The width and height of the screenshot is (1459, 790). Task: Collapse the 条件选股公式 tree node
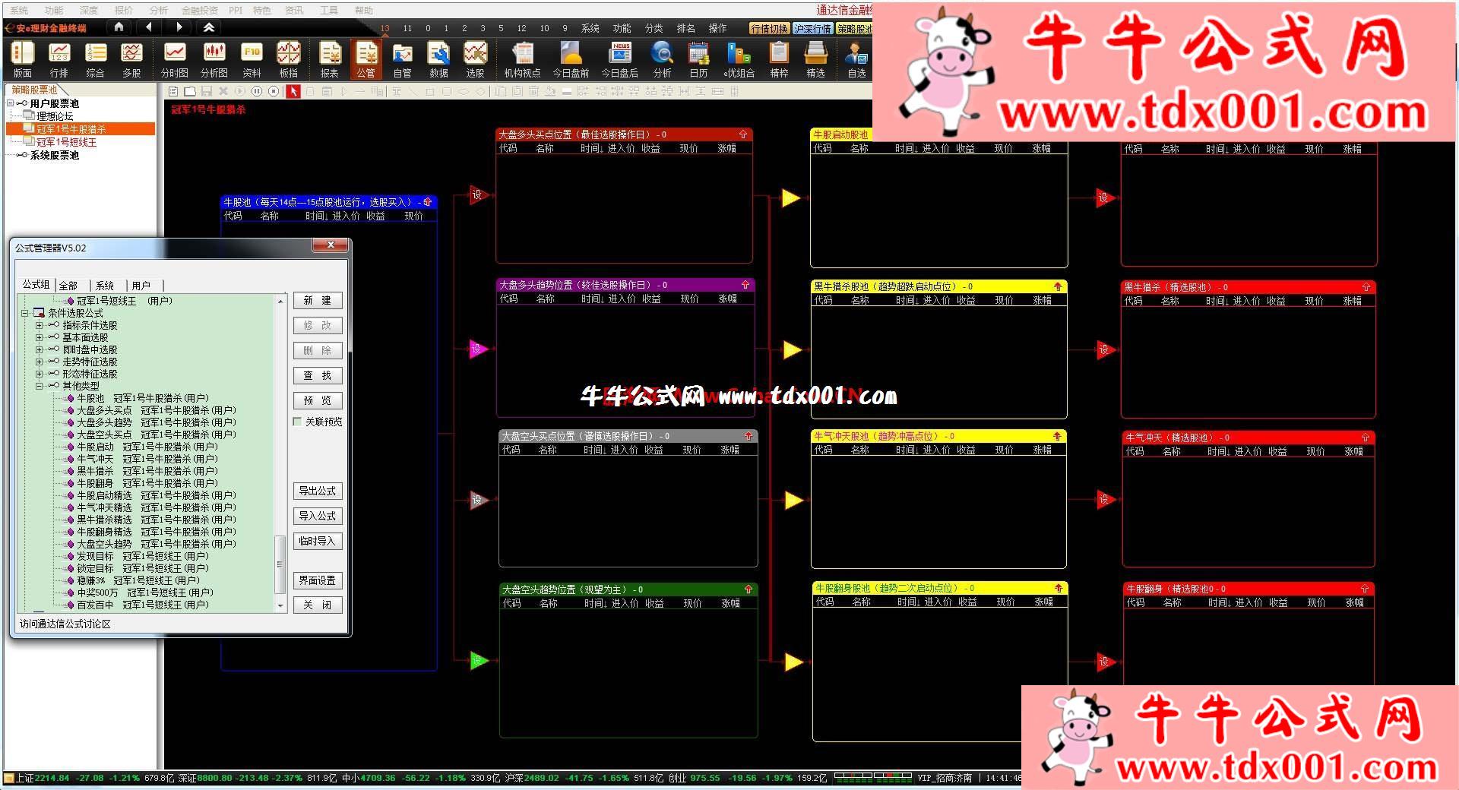tap(24, 313)
